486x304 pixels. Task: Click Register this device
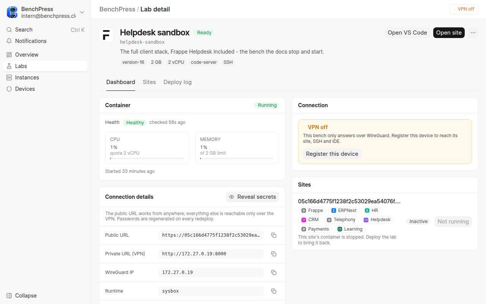pos(332,154)
